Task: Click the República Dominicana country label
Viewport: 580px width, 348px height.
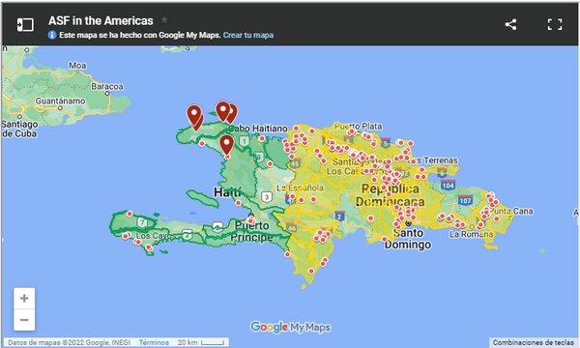Action: pyautogui.click(x=391, y=195)
